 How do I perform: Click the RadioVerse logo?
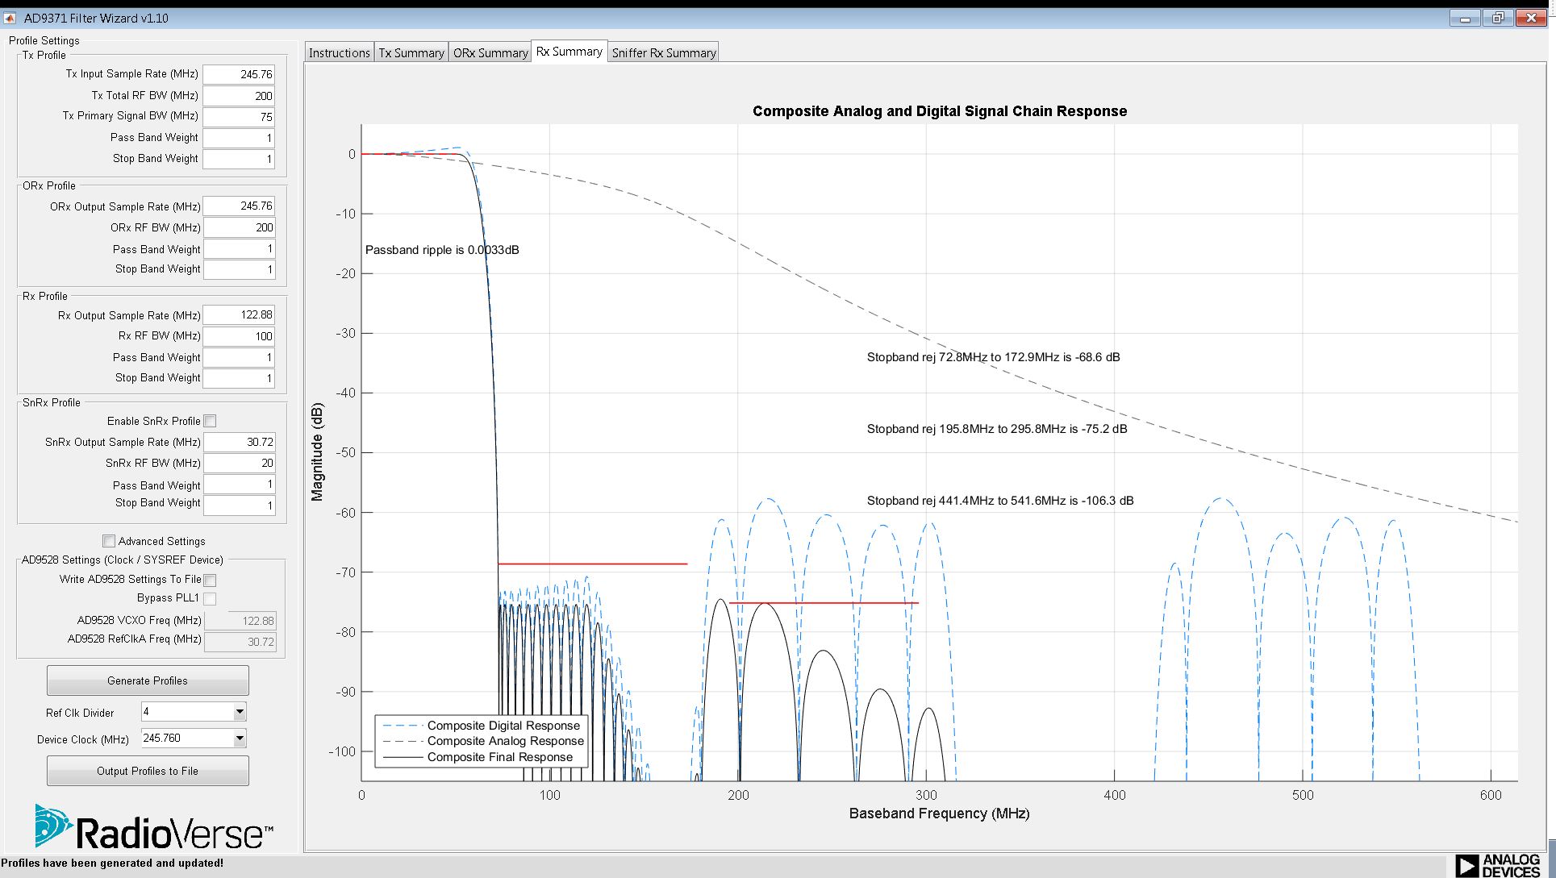click(x=153, y=827)
